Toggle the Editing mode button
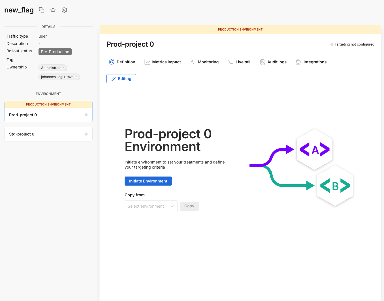This screenshot has width=384, height=301. (x=121, y=79)
